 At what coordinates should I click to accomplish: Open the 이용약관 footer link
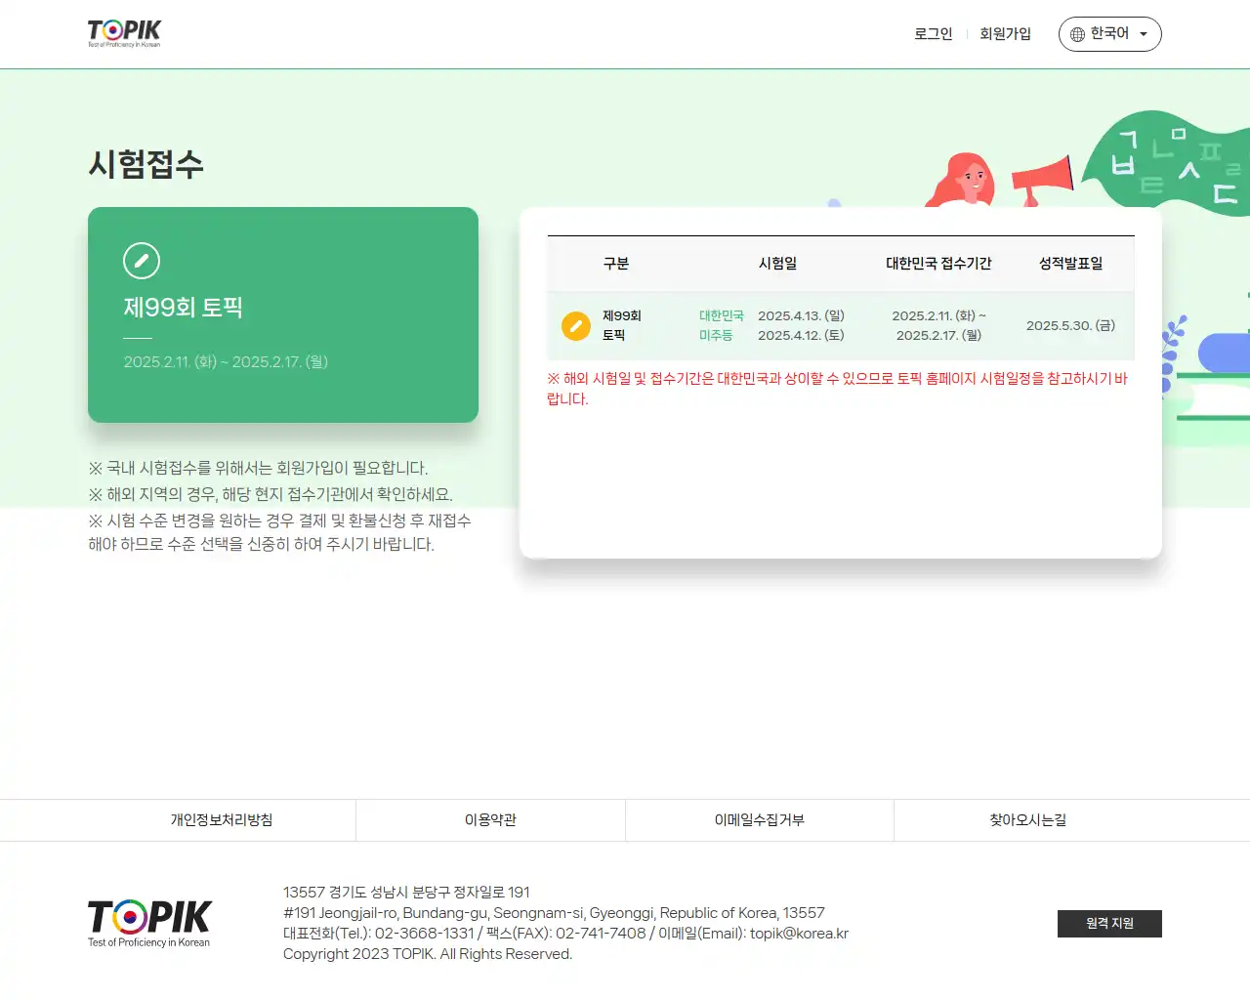click(x=490, y=820)
